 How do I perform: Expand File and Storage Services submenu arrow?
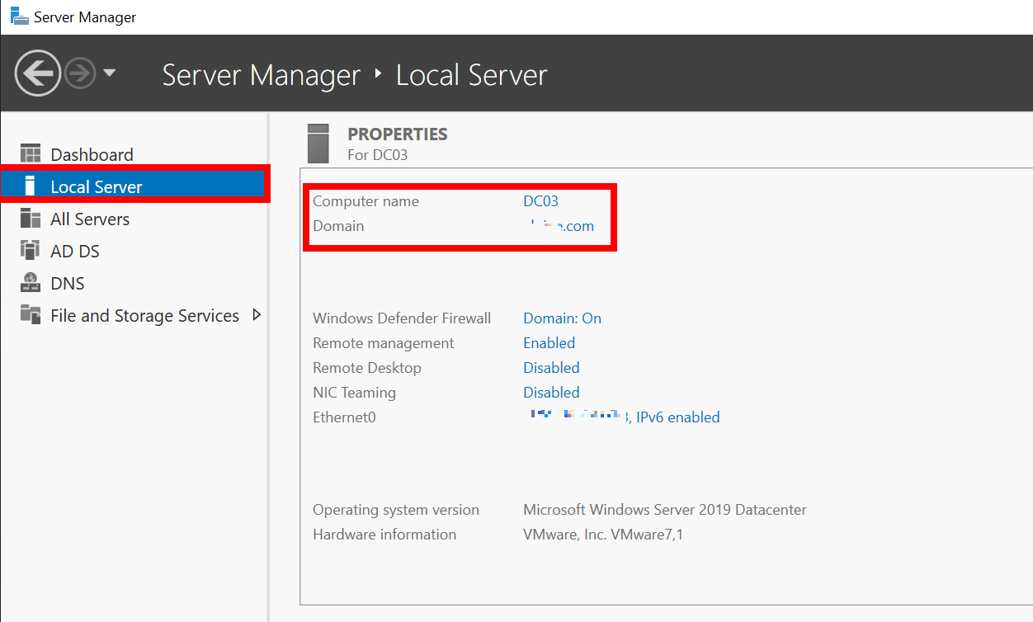tap(257, 314)
